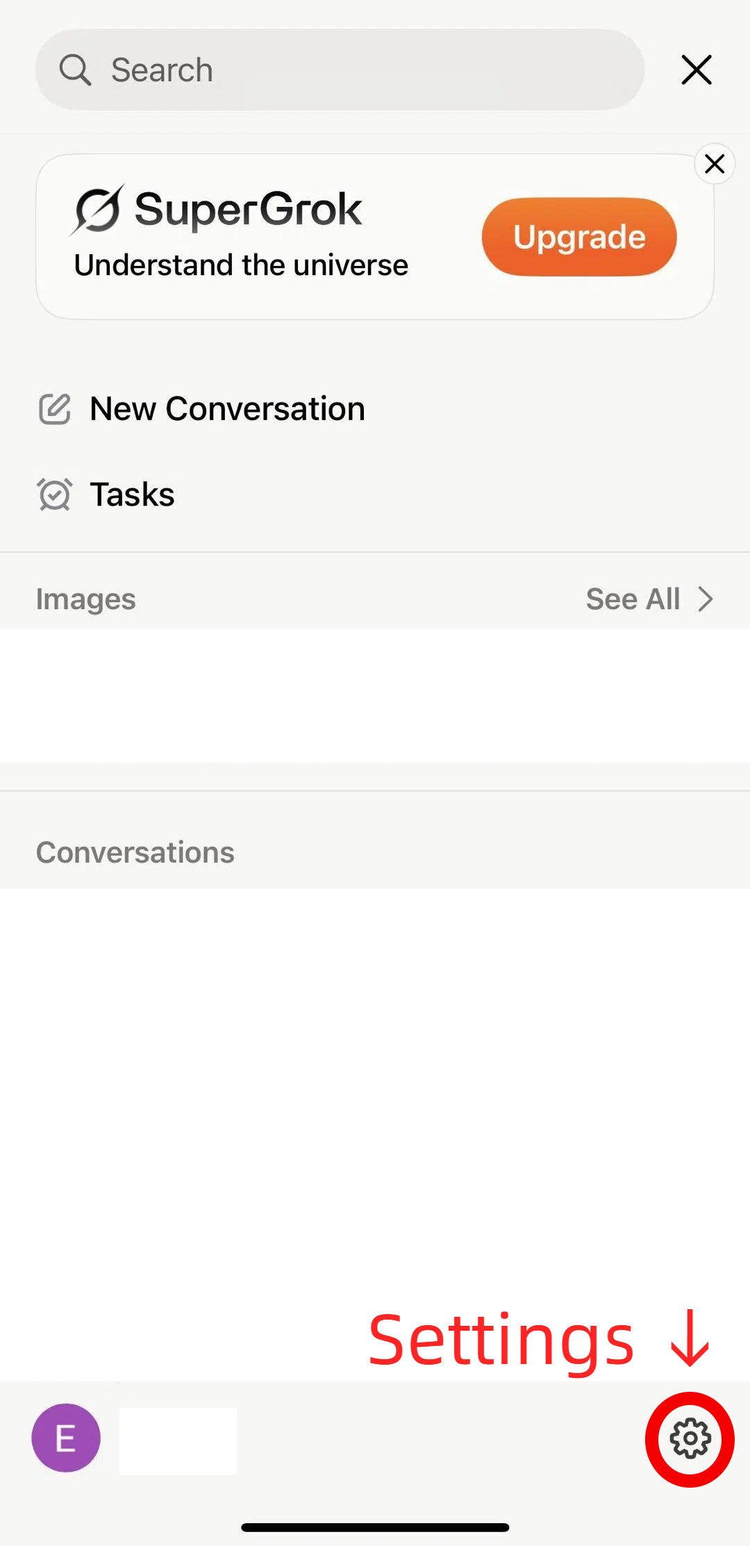Click the Tasks alarm clock icon
This screenshot has height=1546, width=750.
(54, 494)
